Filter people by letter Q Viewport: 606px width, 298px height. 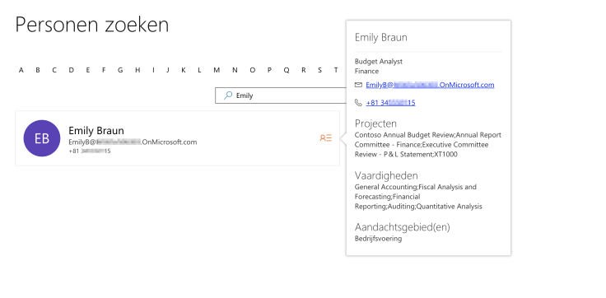[x=287, y=70]
